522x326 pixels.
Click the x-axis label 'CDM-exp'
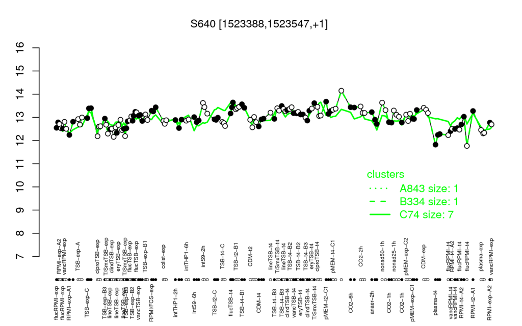point(424,256)
